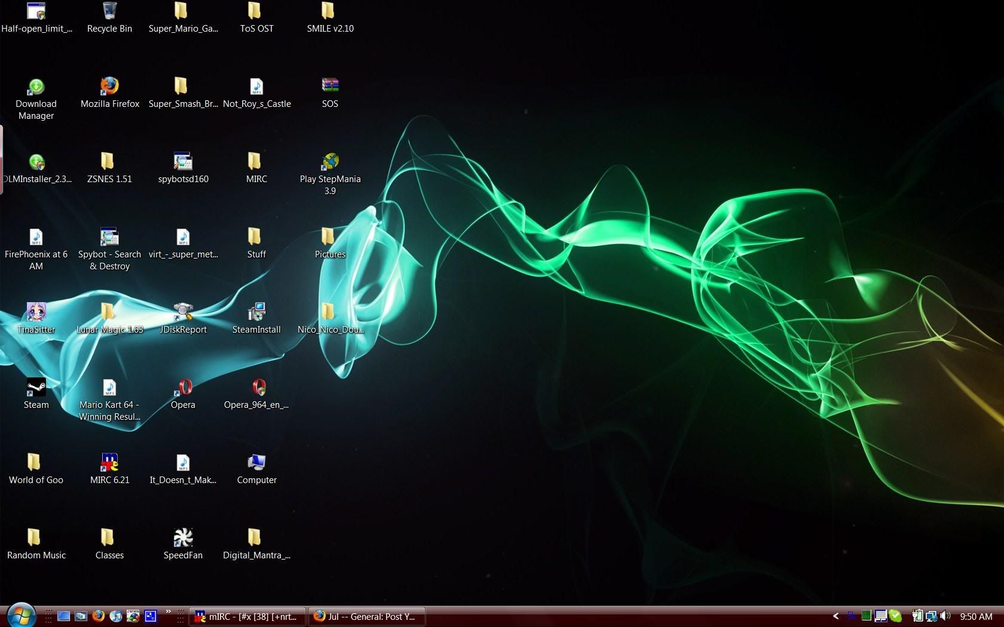Image resolution: width=1004 pixels, height=627 pixels.
Task: Click the Show Desktop Quick Launch button
Action: pyautogui.click(x=63, y=616)
